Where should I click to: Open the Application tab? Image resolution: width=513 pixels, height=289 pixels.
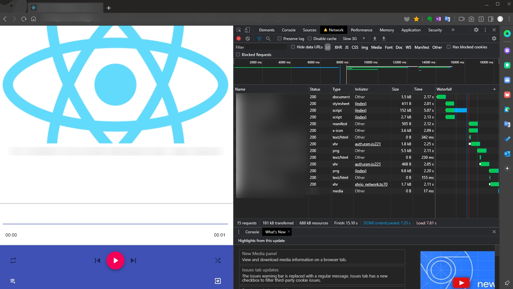[x=411, y=30]
